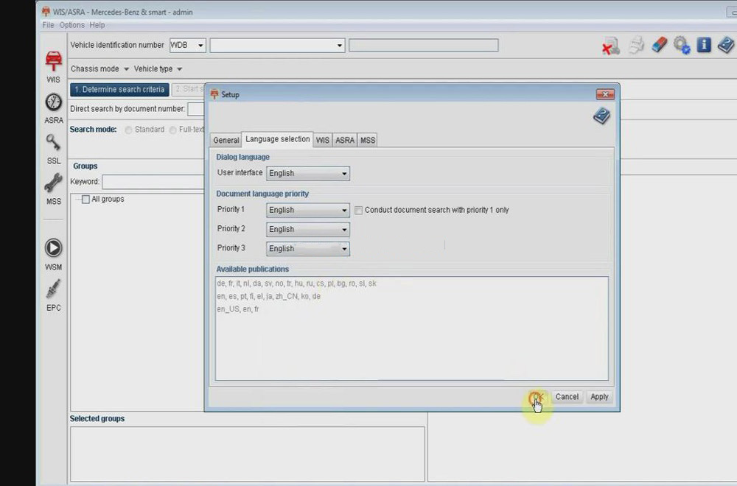Click the Direct search by document number field

(x=196, y=109)
